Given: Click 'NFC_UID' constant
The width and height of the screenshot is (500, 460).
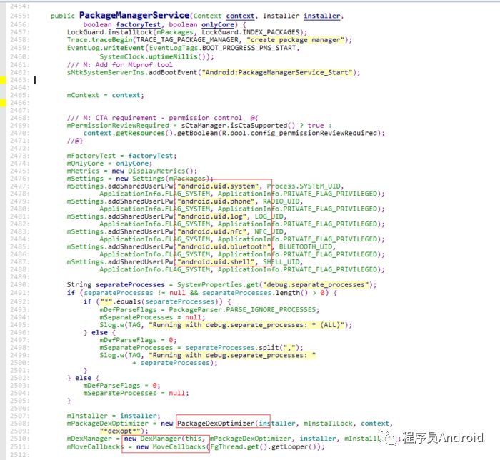Looking at the screenshot, I should [269, 231].
